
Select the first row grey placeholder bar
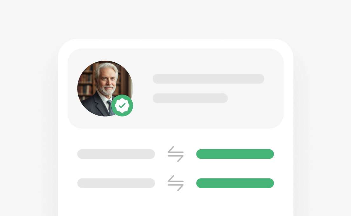(116, 154)
